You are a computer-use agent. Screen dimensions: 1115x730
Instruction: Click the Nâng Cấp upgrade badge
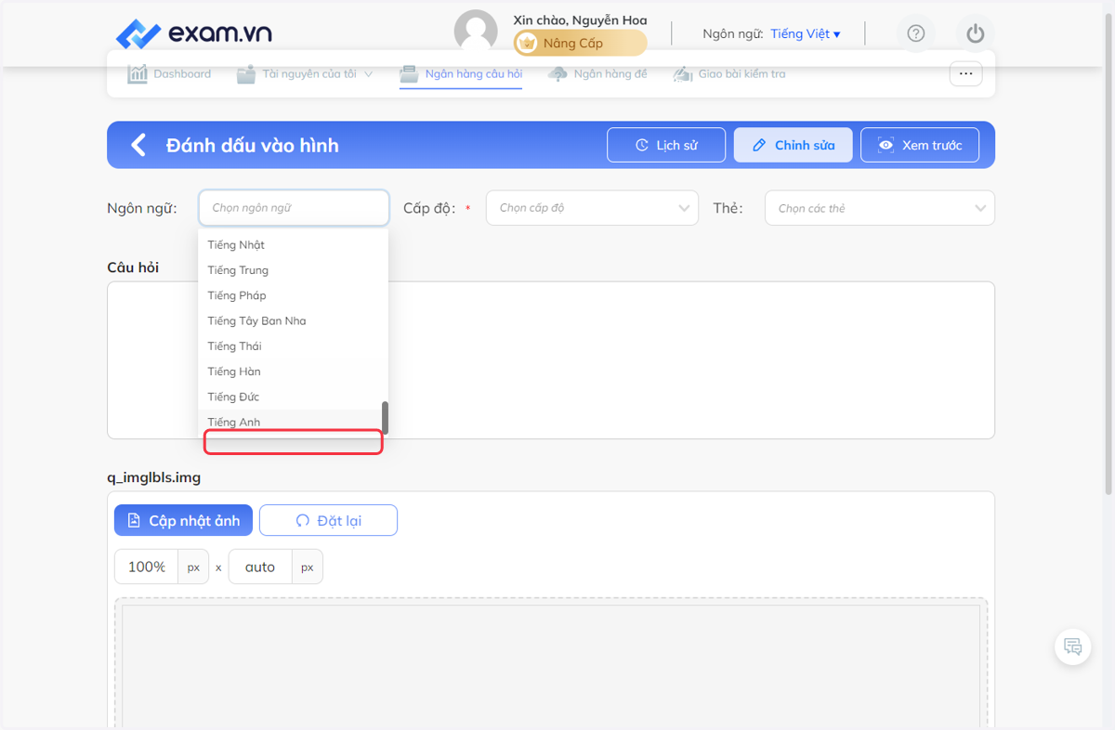click(580, 43)
